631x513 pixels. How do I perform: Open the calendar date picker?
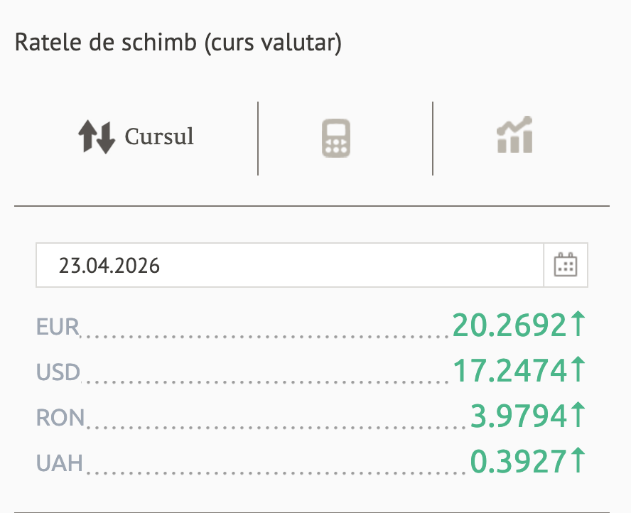click(x=566, y=266)
